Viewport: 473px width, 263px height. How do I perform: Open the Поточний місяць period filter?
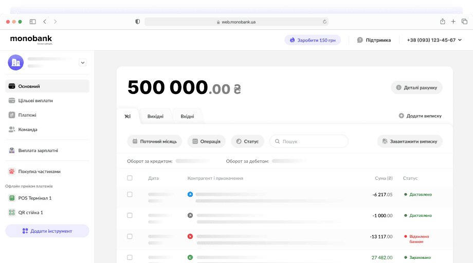(x=154, y=141)
